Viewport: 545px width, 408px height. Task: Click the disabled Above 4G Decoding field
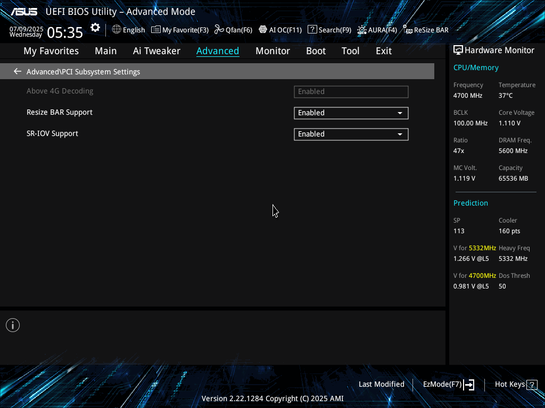click(351, 91)
